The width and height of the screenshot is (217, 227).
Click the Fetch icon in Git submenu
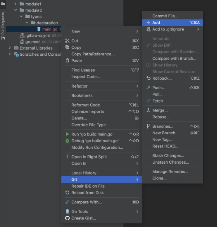(x=148, y=101)
